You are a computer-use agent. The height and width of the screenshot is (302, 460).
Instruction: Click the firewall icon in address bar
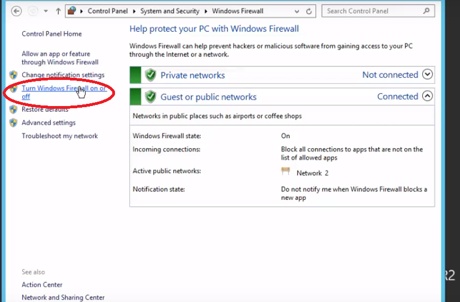(x=72, y=11)
